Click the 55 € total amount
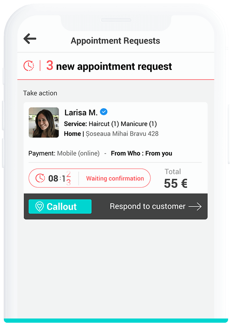This screenshot has height=325, width=230. (x=176, y=183)
